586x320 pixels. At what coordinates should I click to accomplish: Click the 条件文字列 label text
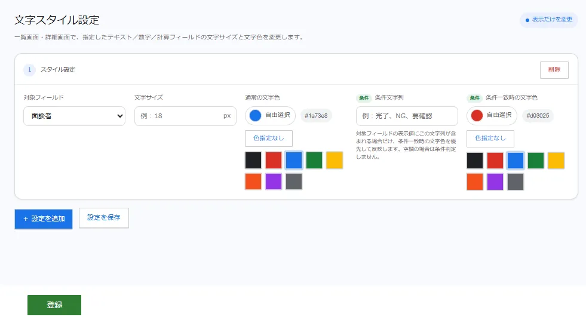[x=389, y=97]
